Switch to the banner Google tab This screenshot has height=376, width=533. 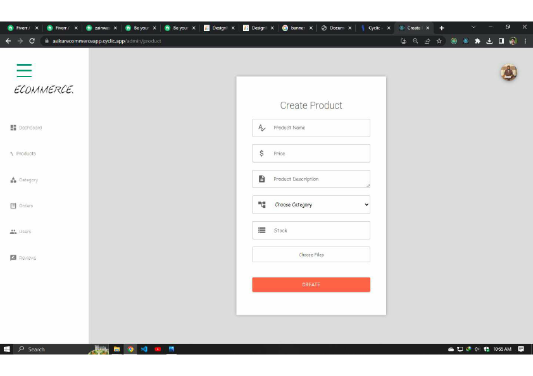(x=297, y=28)
